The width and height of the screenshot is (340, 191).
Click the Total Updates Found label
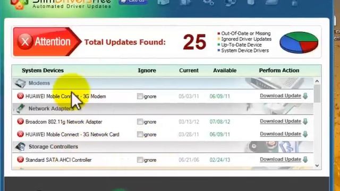tap(125, 42)
